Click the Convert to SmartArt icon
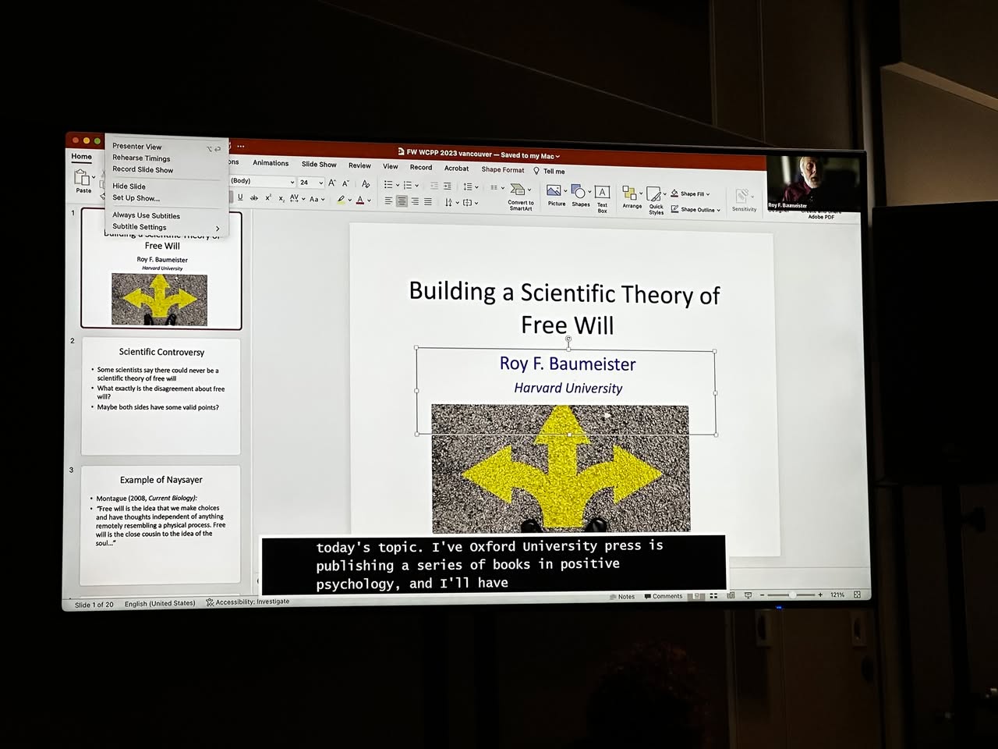The image size is (998, 749). (520, 197)
